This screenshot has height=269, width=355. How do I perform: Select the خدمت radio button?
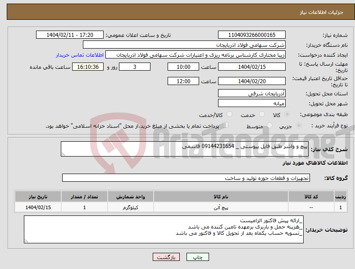262,114
